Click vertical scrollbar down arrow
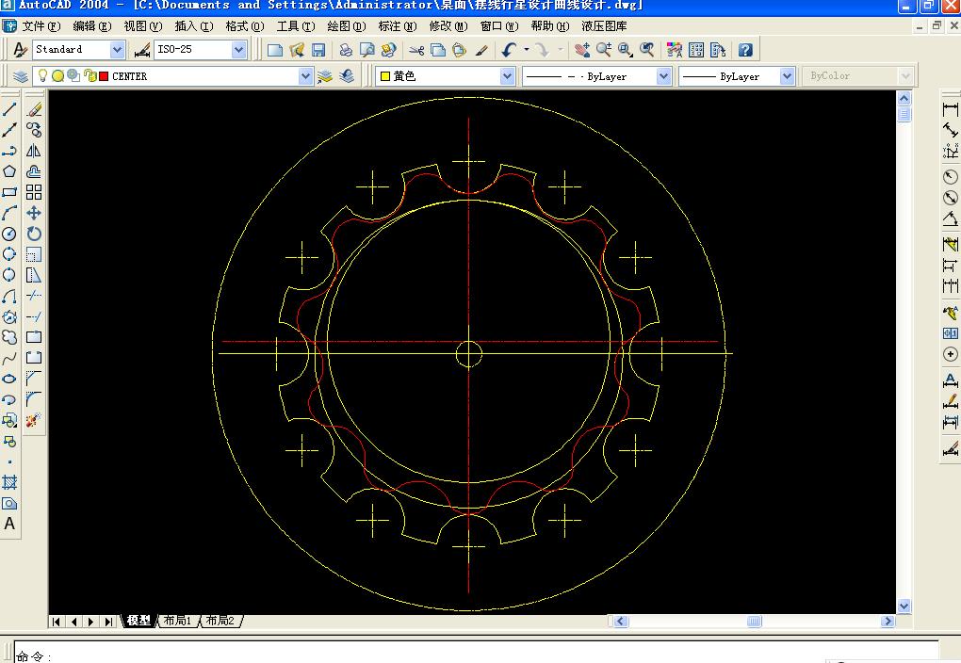This screenshot has width=961, height=663. (x=904, y=606)
